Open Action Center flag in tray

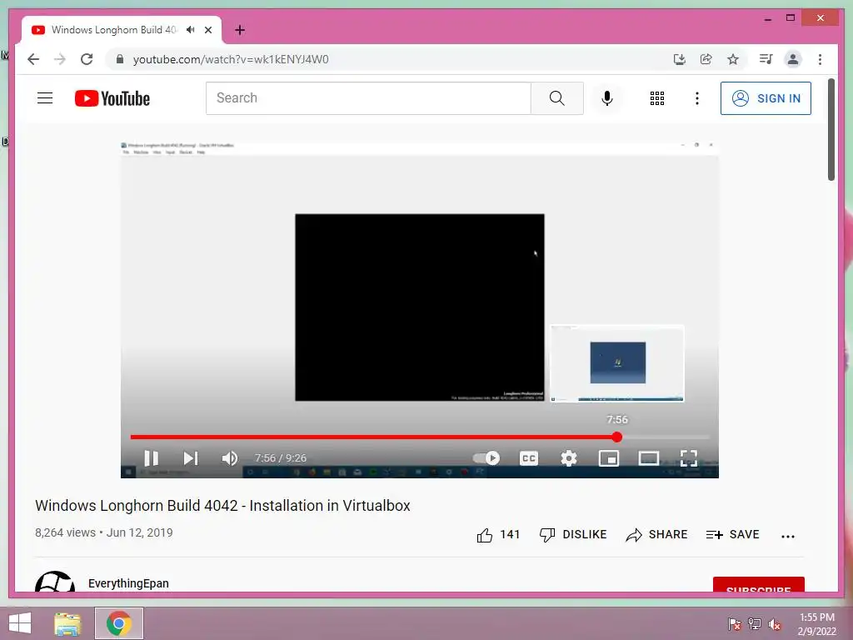(734, 624)
